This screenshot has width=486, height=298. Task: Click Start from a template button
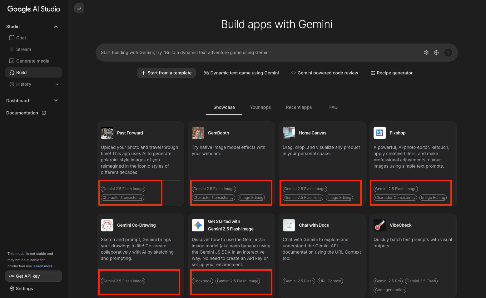click(x=166, y=73)
